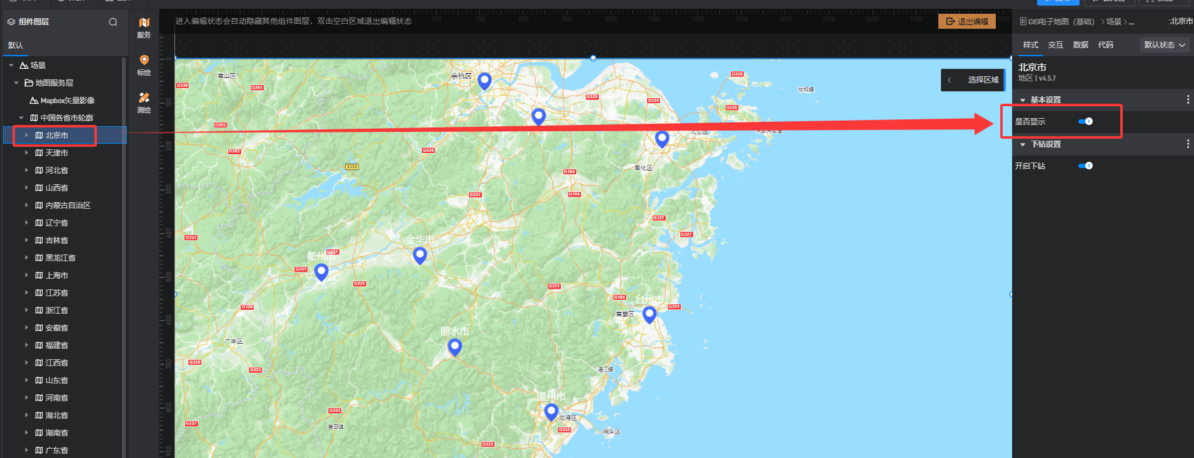Select the 默认 tab in layers panel

click(16, 45)
